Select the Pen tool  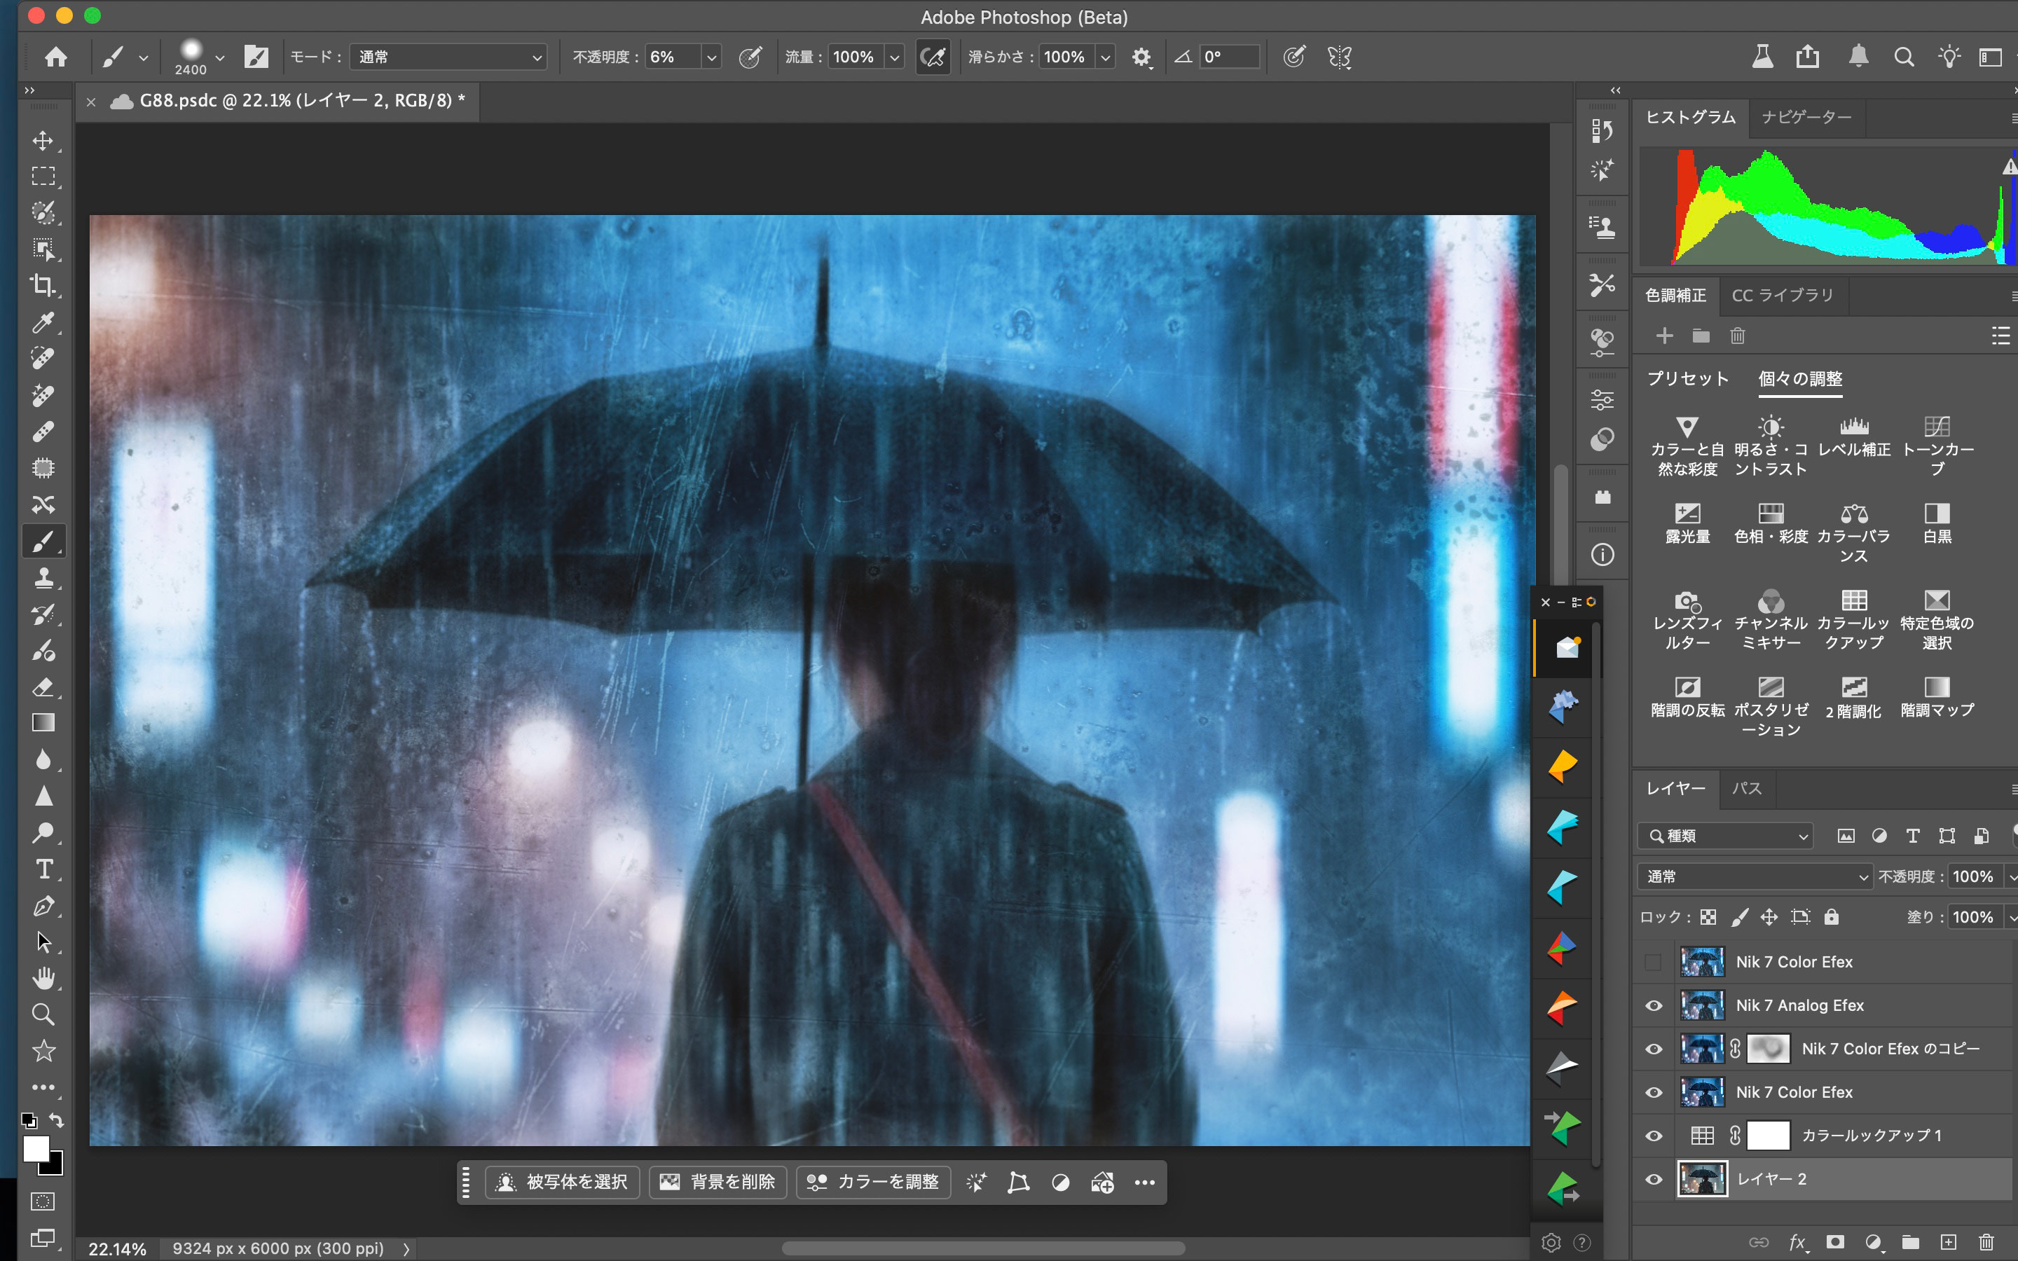point(43,906)
